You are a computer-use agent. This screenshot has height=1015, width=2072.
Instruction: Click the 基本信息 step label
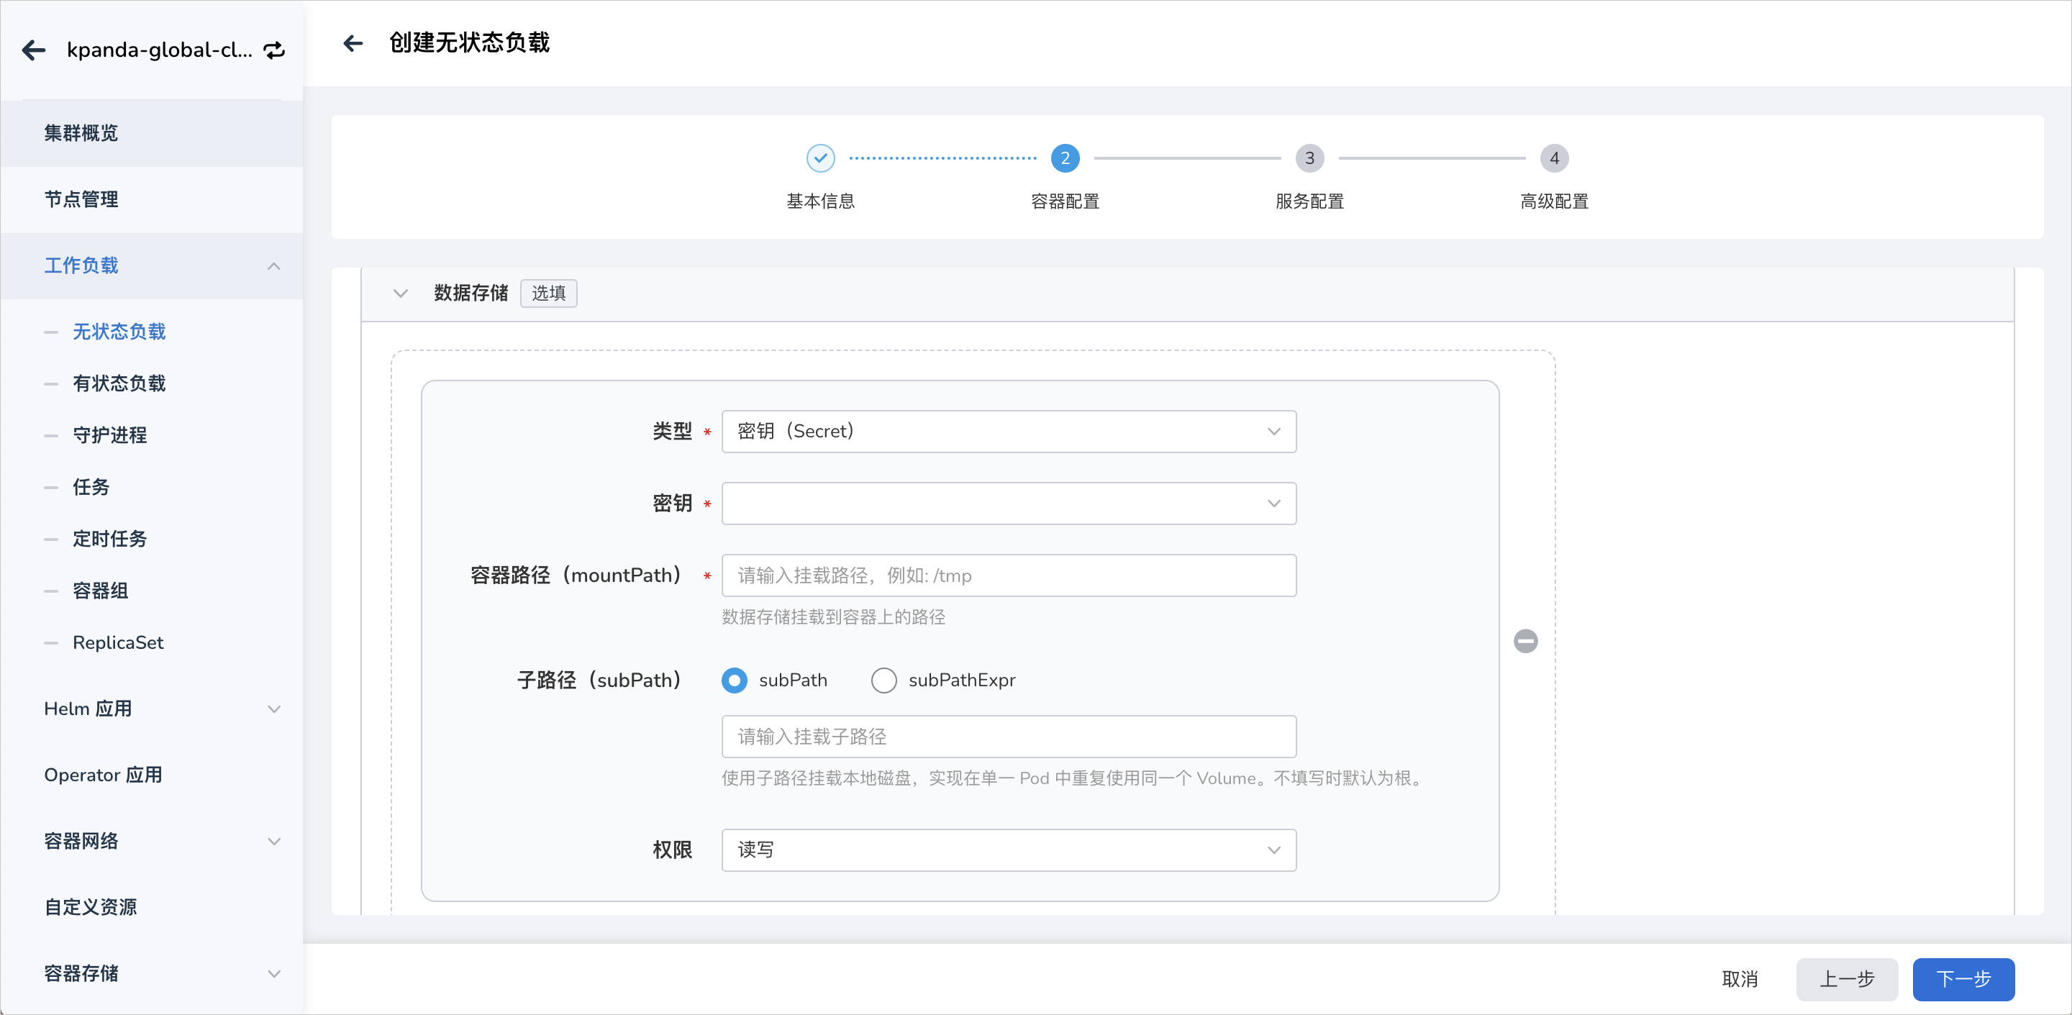[820, 201]
